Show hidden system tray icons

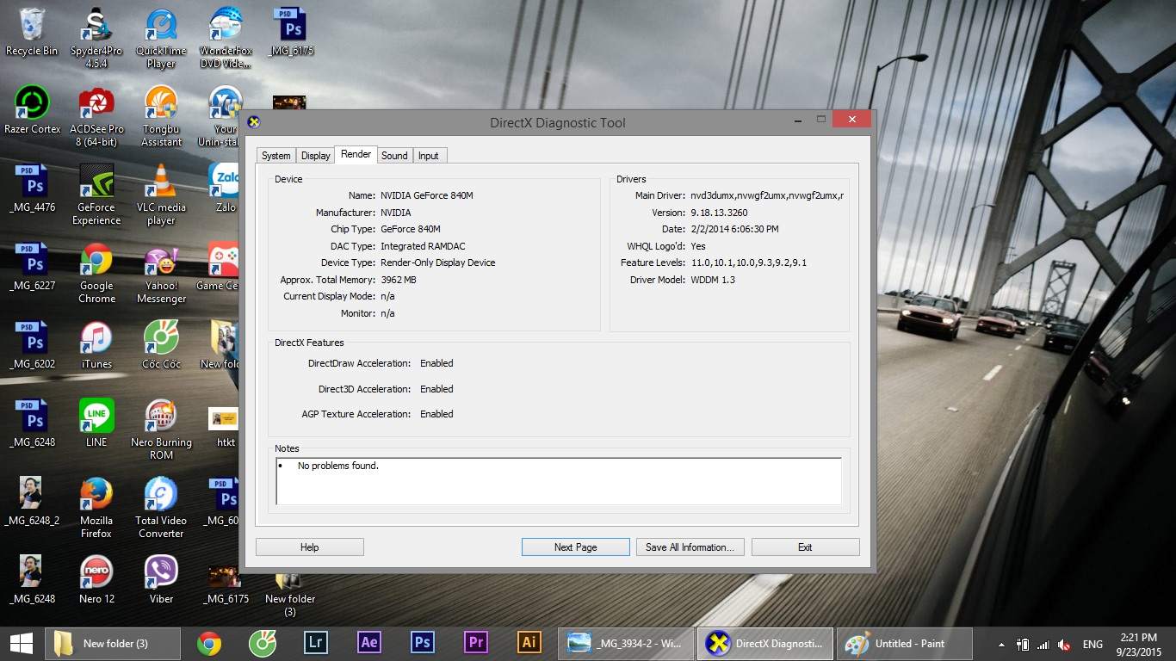1001,644
